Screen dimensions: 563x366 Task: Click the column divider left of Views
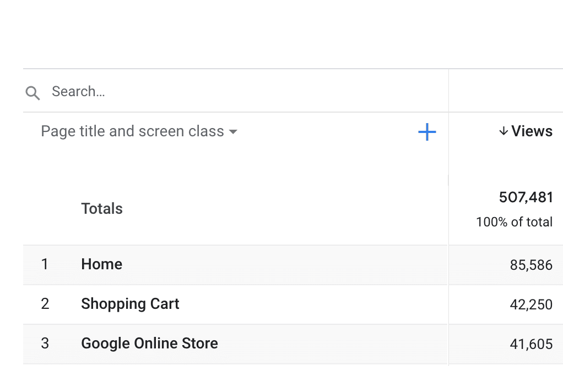point(448,180)
